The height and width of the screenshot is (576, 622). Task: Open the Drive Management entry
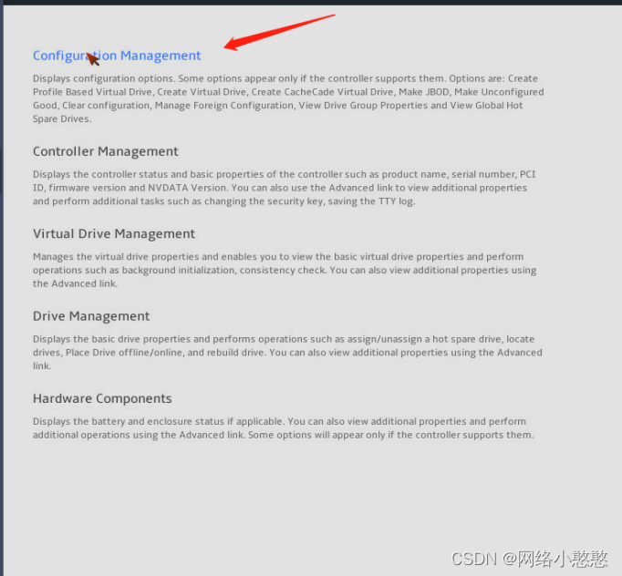(x=91, y=316)
